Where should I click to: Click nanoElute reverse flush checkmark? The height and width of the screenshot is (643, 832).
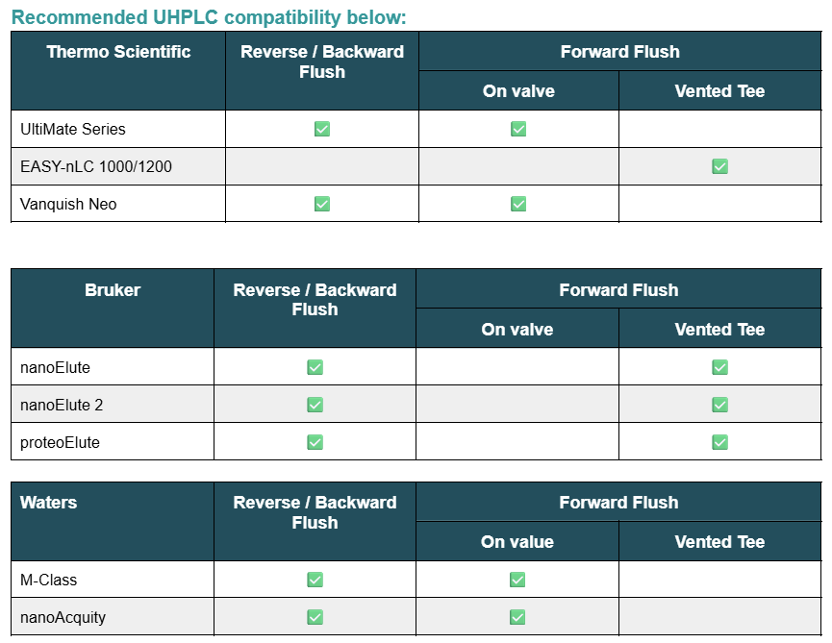pyautogui.click(x=315, y=367)
